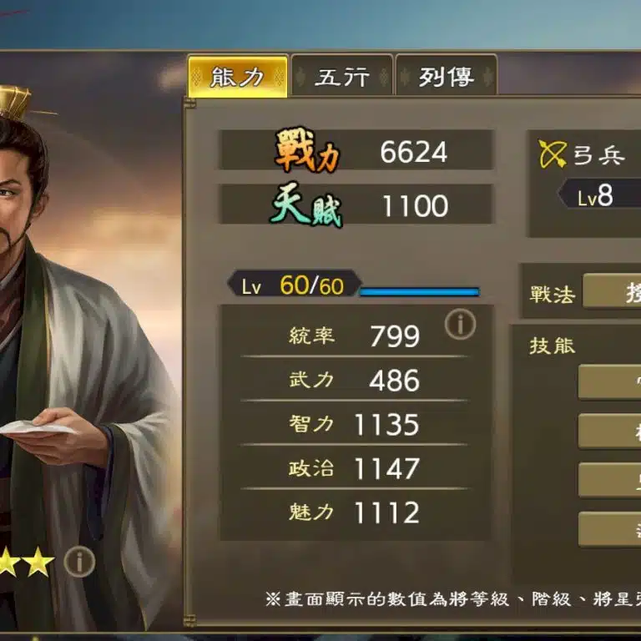Viewport: 641px width, 641px height.
Task: Click the blue level experience bar
Action: pyautogui.click(x=420, y=291)
